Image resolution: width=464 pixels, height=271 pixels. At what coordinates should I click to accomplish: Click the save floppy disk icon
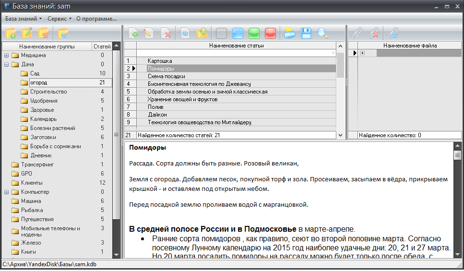(306, 33)
